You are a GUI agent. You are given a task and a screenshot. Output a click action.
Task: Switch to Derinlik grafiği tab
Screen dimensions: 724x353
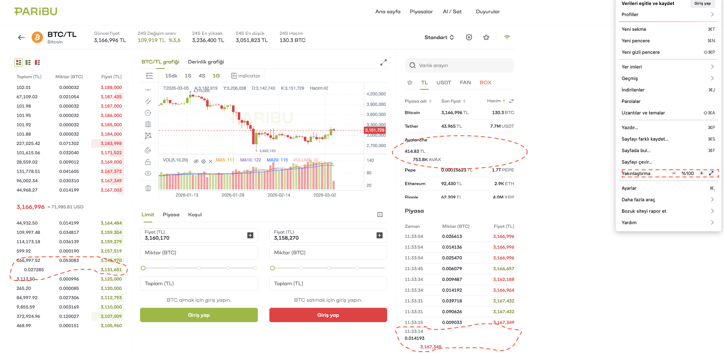coord(206,62)
